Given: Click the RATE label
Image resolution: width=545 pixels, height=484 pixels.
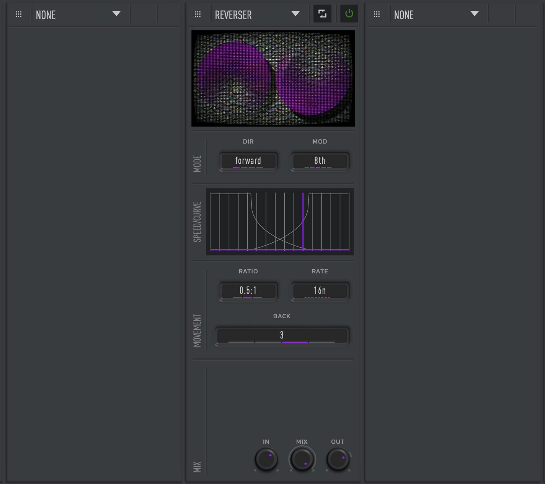Looking at the screenshot, I should [x=320, y=271].
